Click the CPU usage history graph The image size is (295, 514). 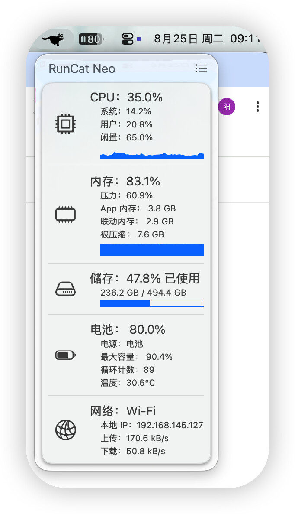152,155
